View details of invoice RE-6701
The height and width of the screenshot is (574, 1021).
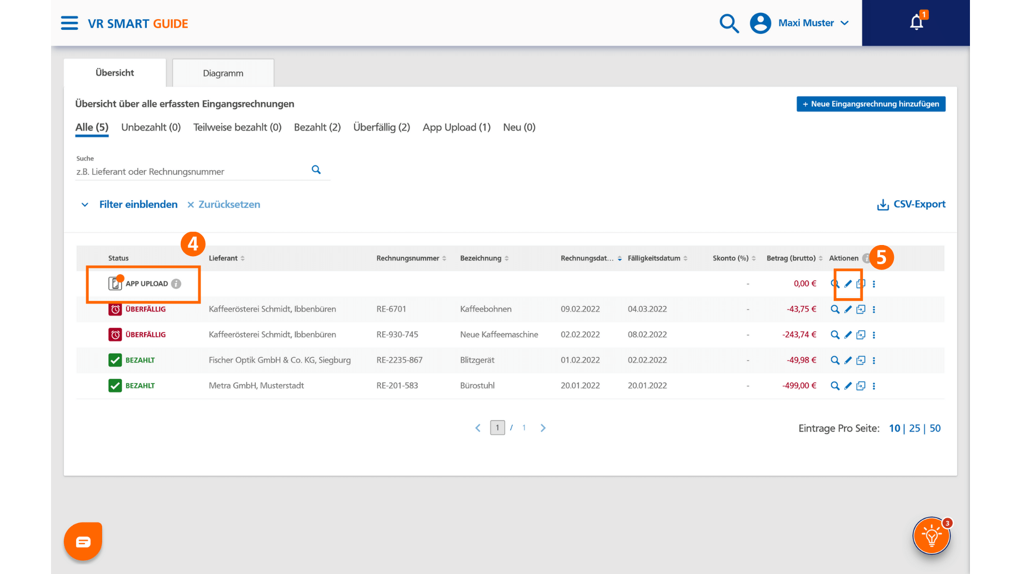[835, 309]
